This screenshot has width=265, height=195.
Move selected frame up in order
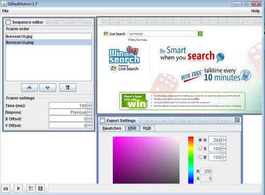tap(29, 87)
